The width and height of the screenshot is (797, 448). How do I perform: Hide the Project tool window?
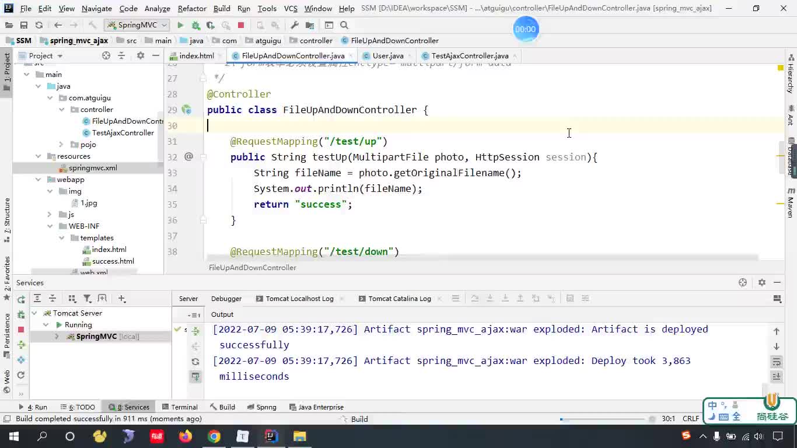point(156,55)
